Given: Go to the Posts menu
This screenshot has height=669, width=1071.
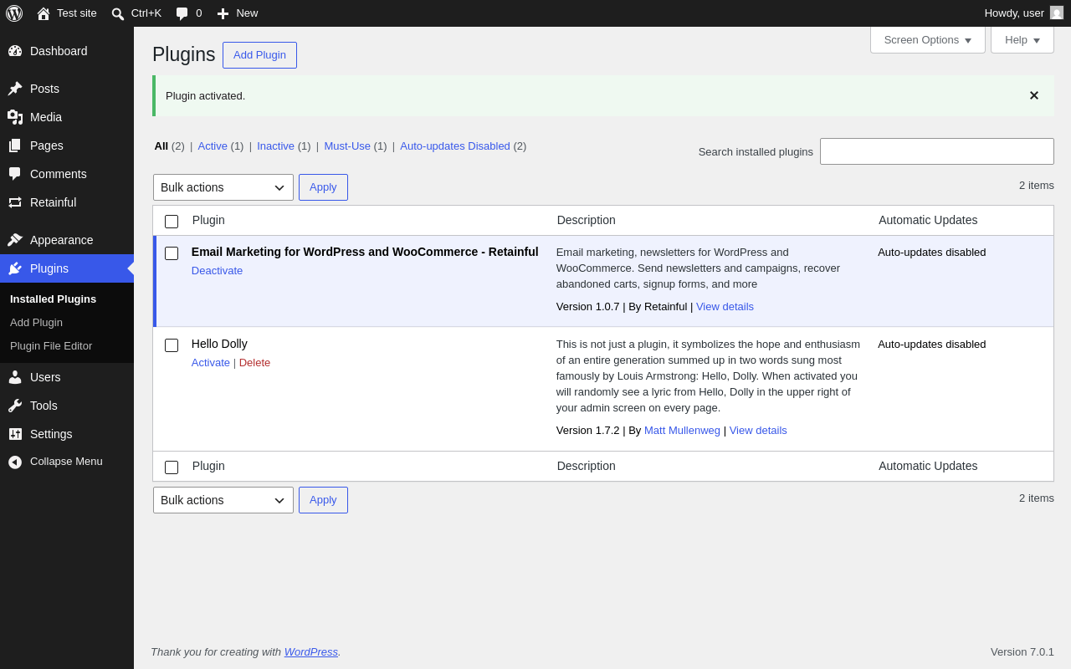Looking at the screenshot, I should tap(67, 89).
